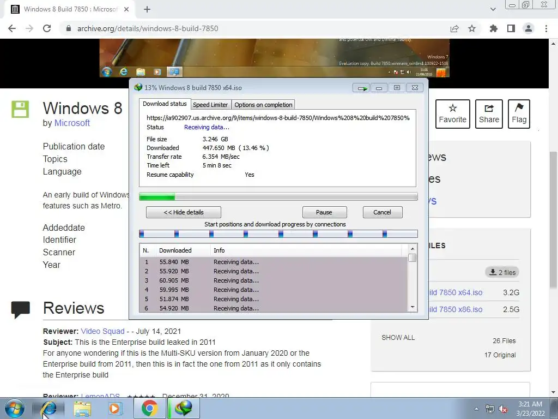Open the Chrome profile avatar
This screenshot has width=558, height=419.
[529, 28]
